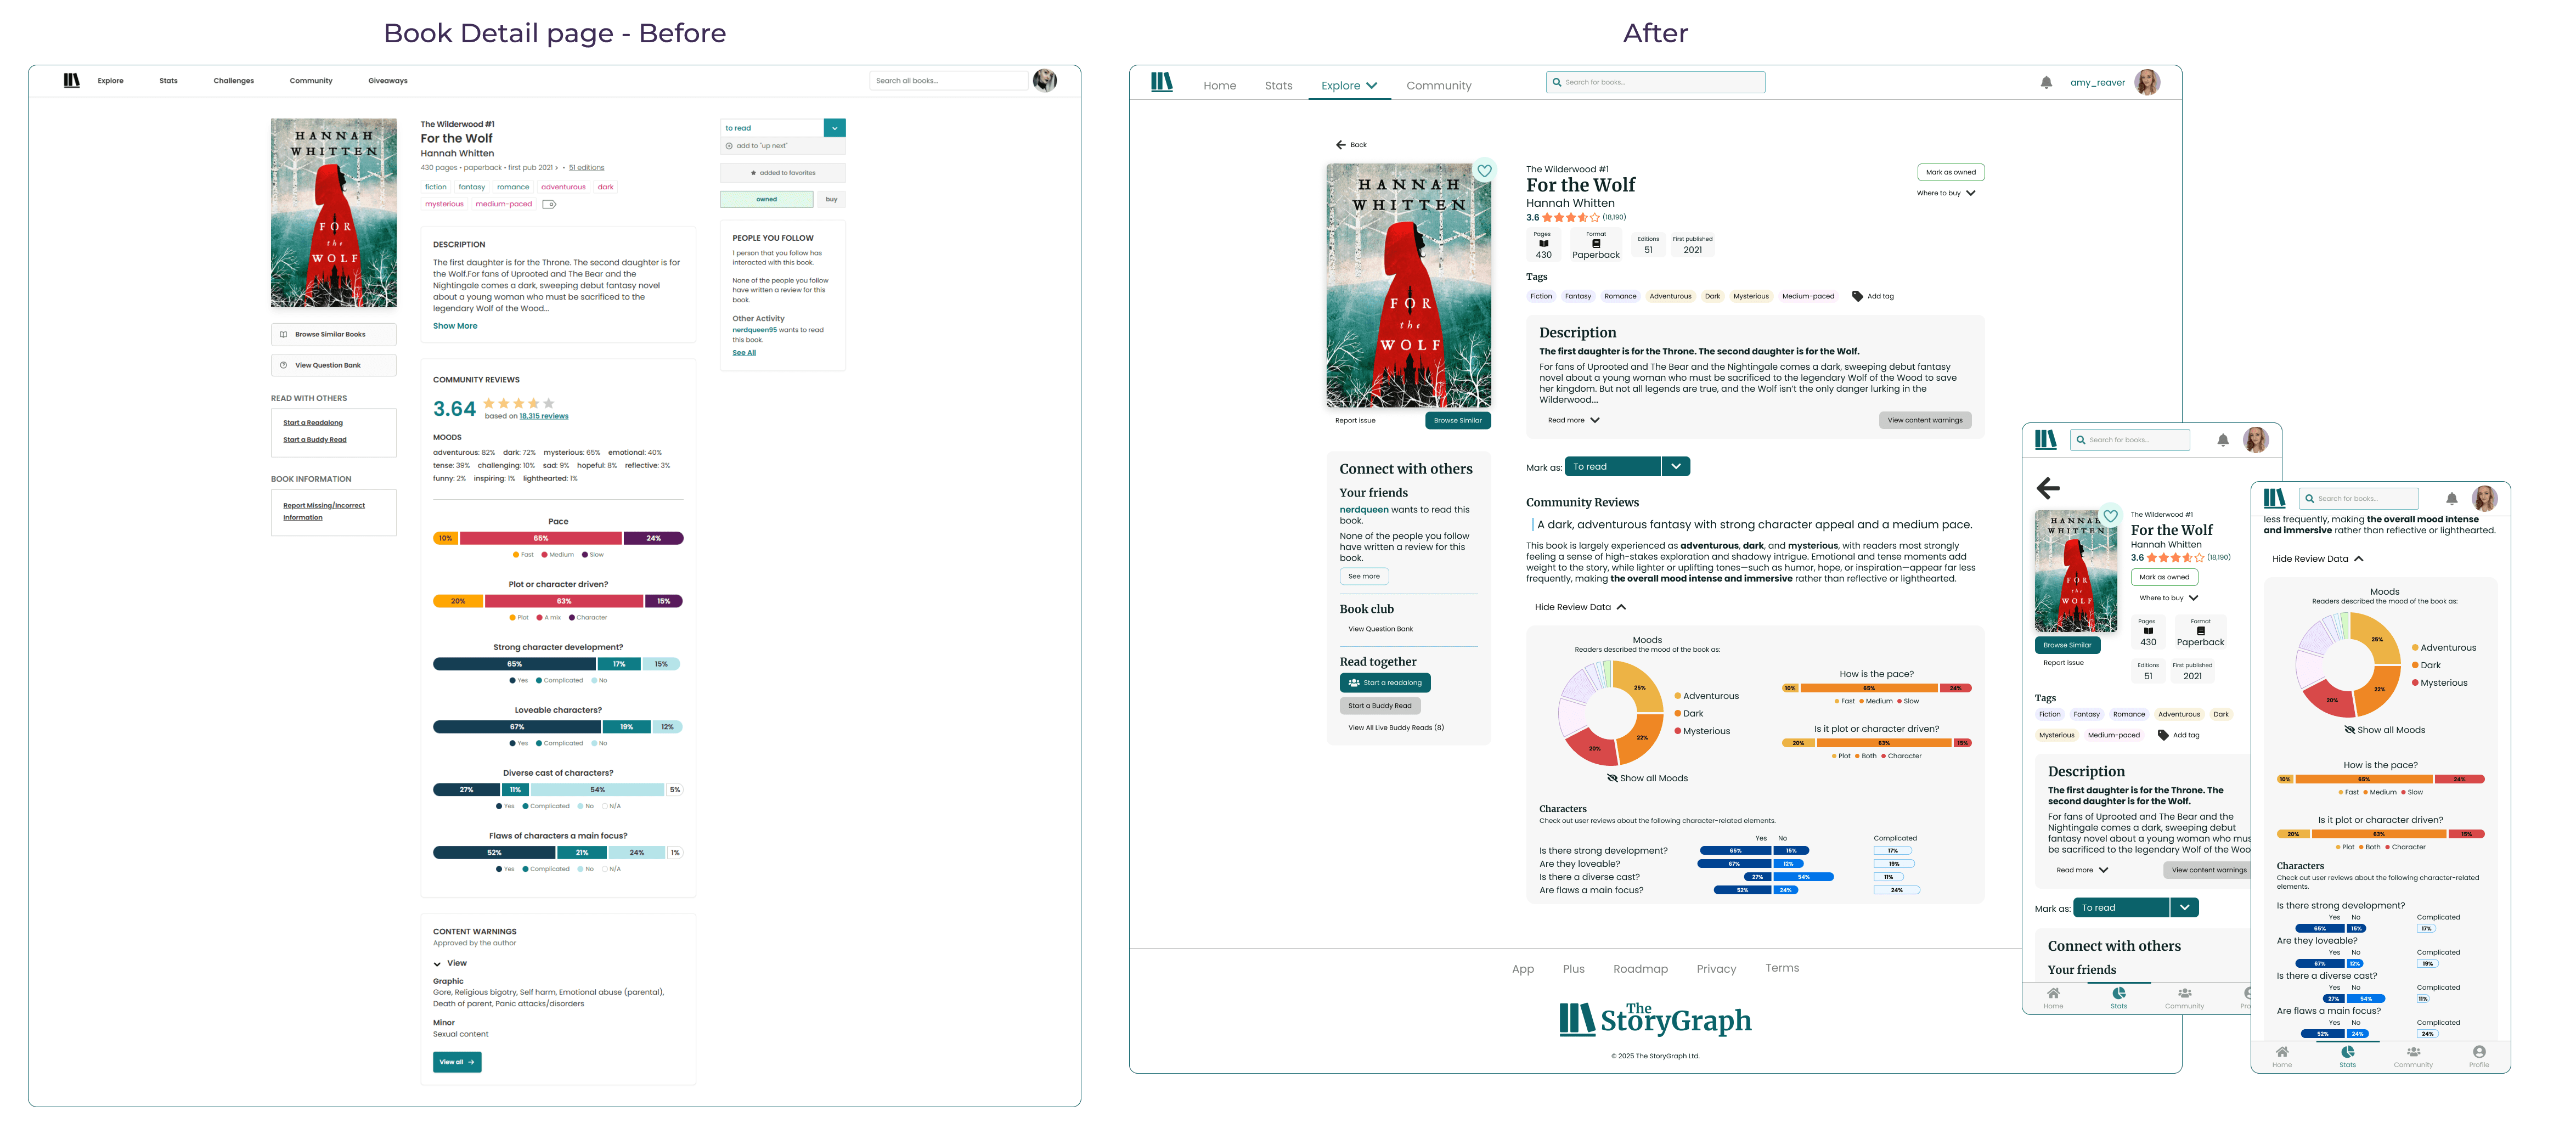Open the '18,315 reviews' link
2576x1134 pixels.
point(543,416)
